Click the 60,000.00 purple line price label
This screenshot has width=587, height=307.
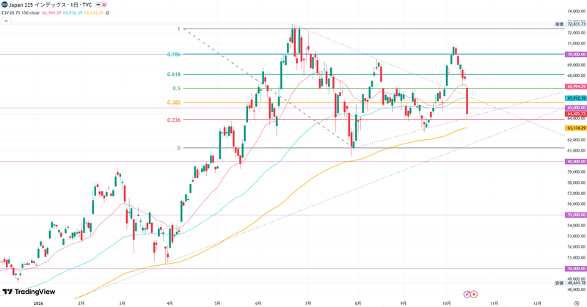[x=576, y=161]
